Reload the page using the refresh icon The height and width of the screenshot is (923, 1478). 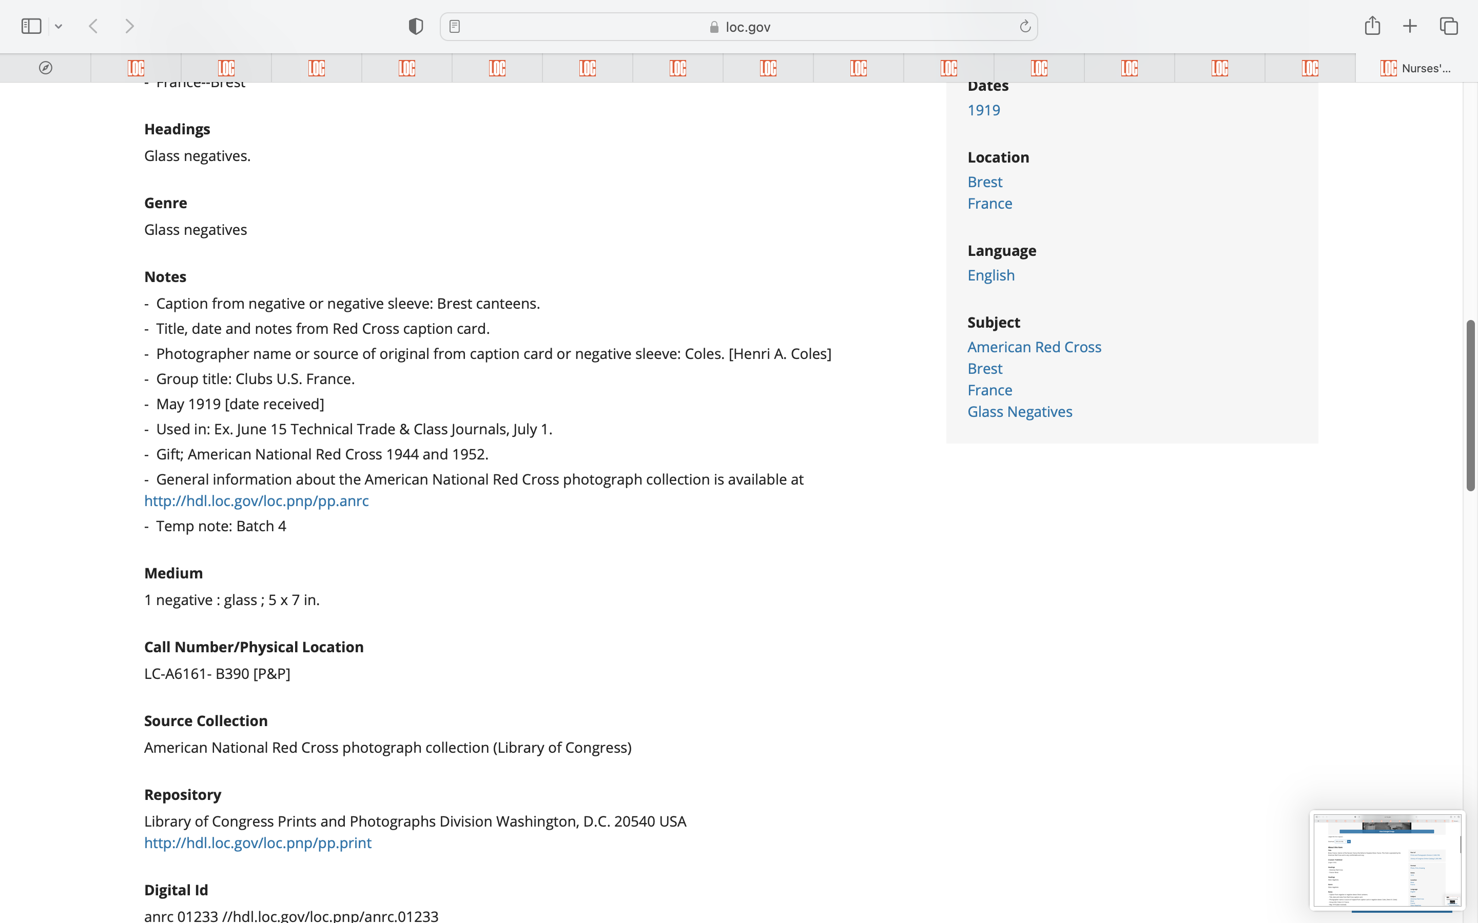click(1025, 26)
